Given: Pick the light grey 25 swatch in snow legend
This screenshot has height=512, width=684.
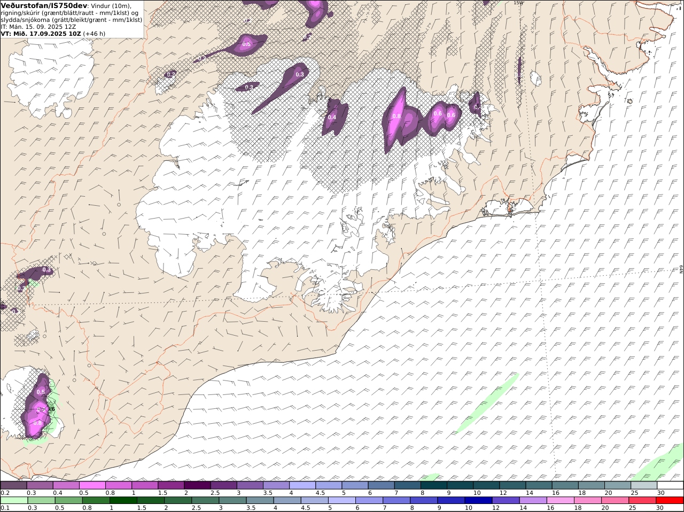Looking at the screenshot, I should 644,485.
